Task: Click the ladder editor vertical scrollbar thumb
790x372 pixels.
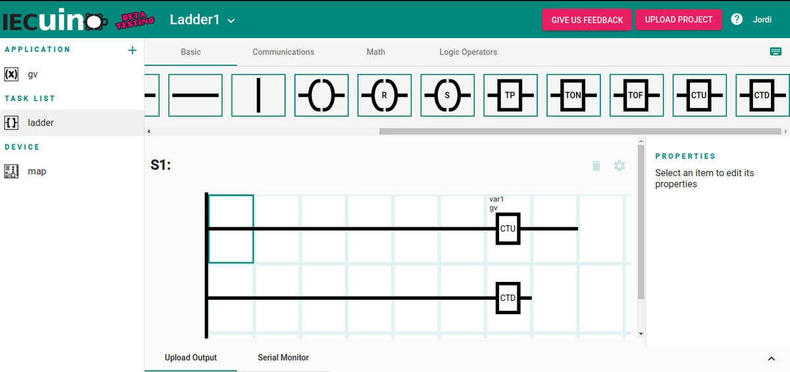Action: pyautogui.click(x=641, y=223)
